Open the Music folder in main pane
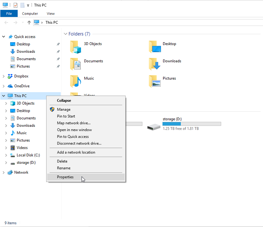Image resolution: width=263 pixels, height=227 pixels. click(82, 81)
